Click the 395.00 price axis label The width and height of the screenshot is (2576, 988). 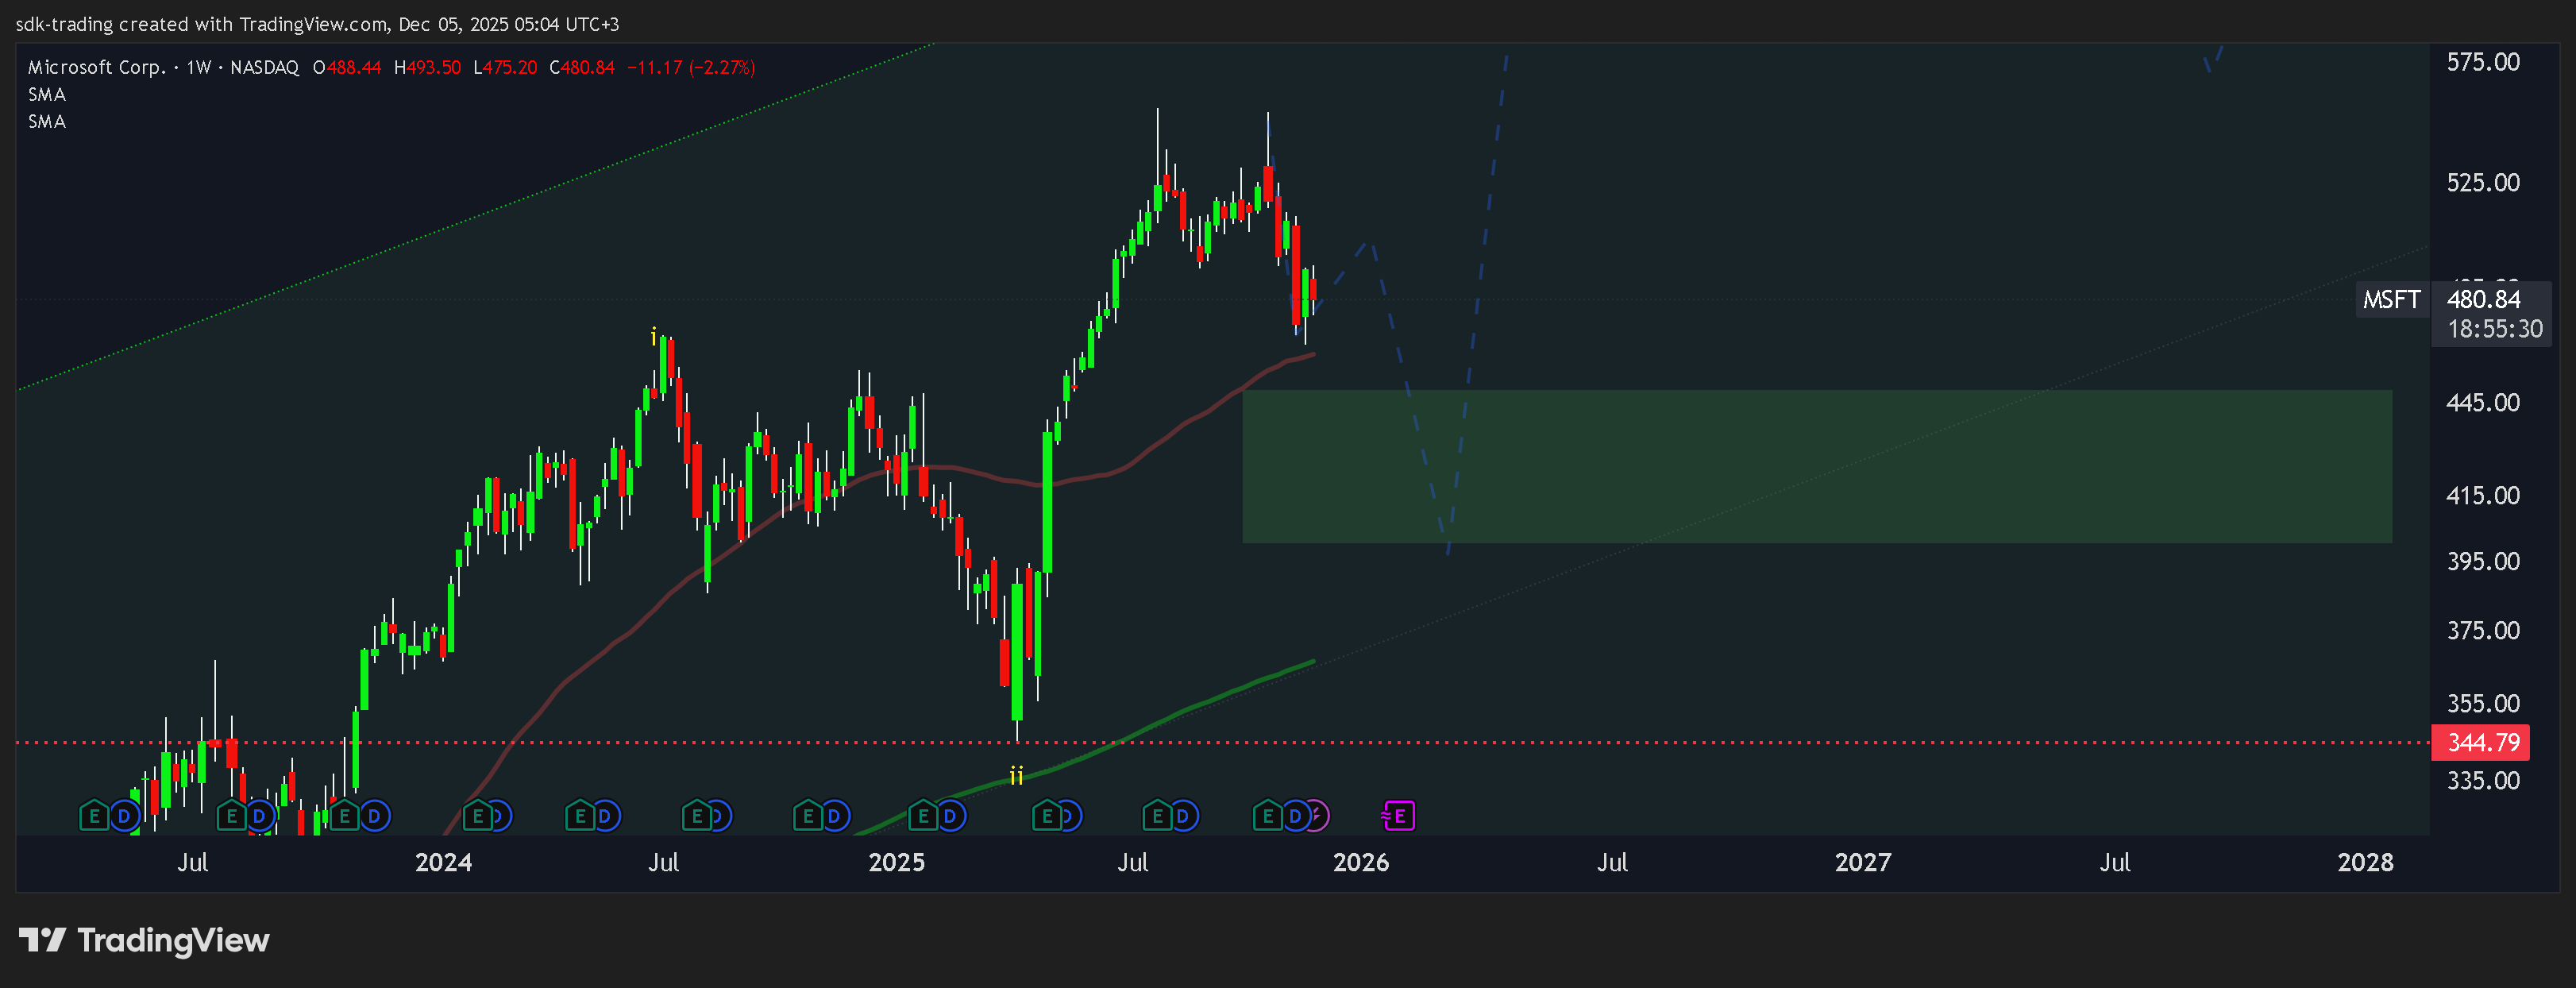2482,561
